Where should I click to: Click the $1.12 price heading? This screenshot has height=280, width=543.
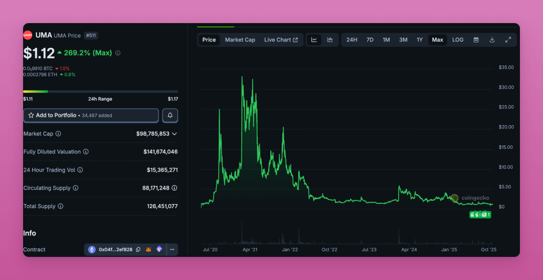[39, 53]
